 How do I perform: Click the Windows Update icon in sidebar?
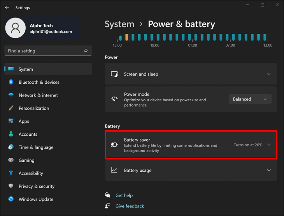(11, 199)
